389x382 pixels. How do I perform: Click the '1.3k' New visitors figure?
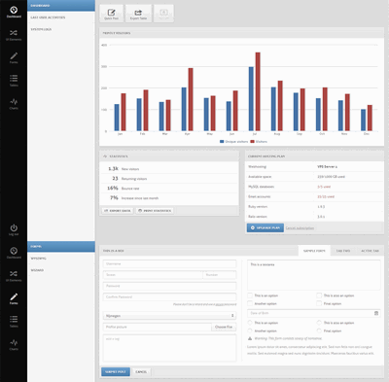pyautogui.click(x=113, y=168)
